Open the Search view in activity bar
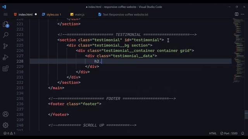This screenshot has height=139, width=248. (6, 35)
